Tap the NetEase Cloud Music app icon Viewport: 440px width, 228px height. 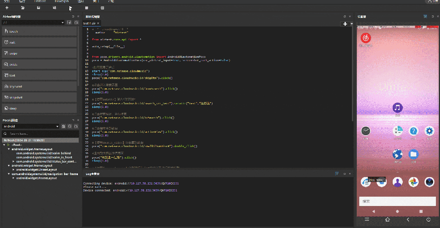366,38
